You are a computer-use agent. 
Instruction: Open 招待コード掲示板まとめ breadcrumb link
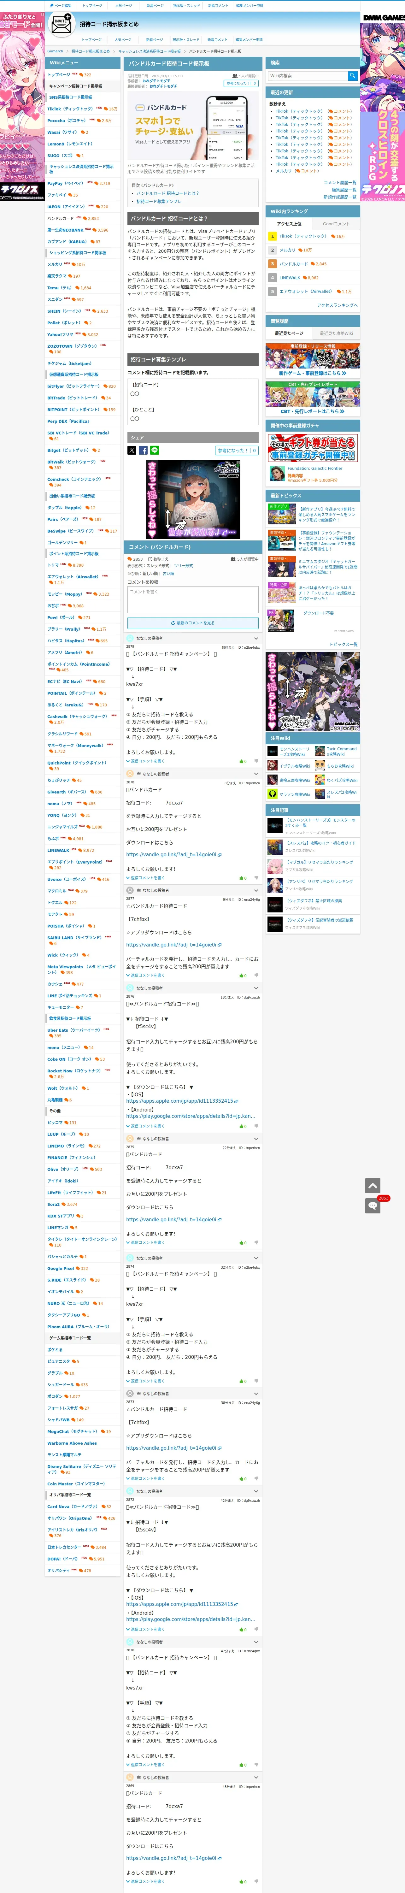[91, 51]
